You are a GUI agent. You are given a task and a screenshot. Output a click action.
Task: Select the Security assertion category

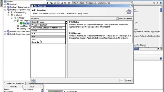[48, 42]
